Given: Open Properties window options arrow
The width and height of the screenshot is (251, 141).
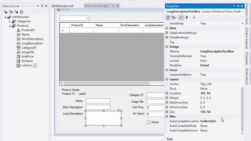Looking at the screenshot, I should tap(234, 6).
